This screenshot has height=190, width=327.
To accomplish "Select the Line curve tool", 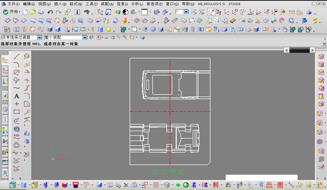I will [x=17, y=57].
